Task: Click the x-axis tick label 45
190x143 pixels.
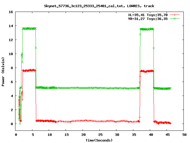Action: point(167,135)
